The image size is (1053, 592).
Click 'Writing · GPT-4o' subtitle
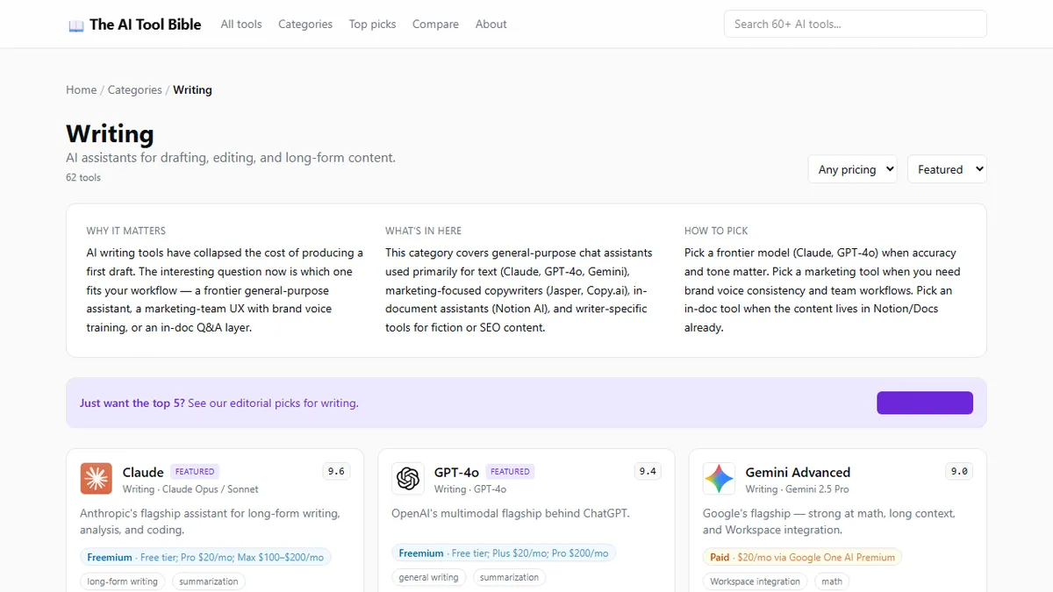(x=470, y=489)
